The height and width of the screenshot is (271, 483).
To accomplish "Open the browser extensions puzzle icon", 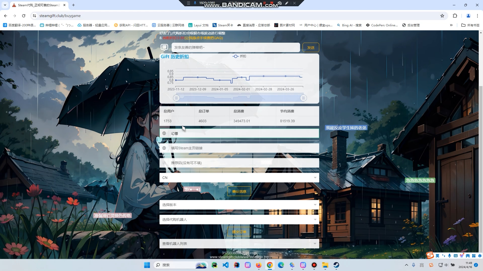I will [x=455, y=16].
